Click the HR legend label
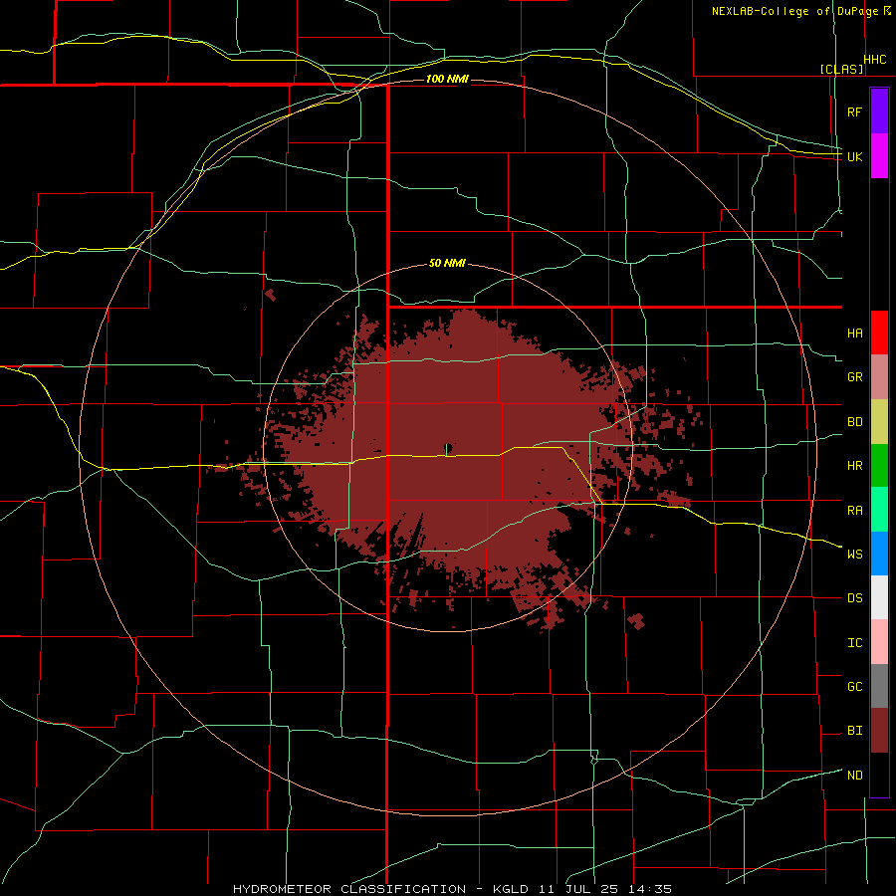896x896 pixels. pyautogui.click(x=854, y=466)
